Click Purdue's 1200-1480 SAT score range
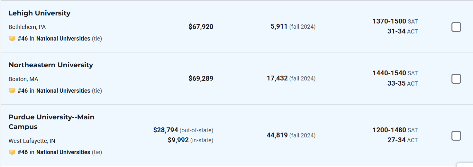Image resolution: width=473 pixels, height=167 pixels. 389,130
